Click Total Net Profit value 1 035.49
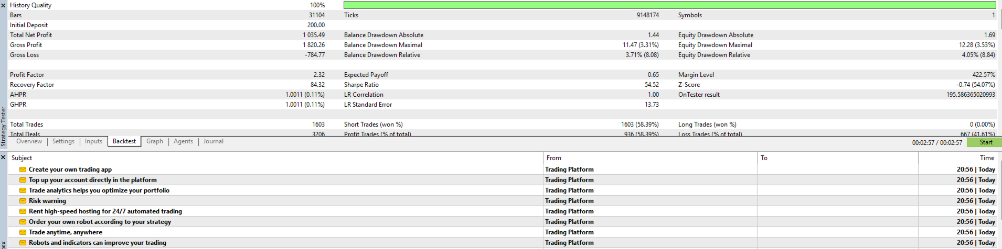The image size is (1002, 249). (x=314, y=35)
